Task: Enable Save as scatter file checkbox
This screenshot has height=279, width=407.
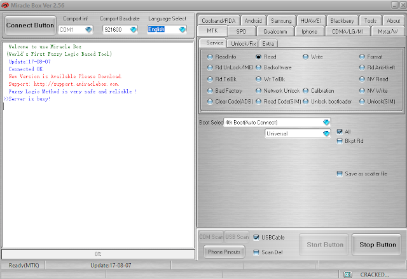Action: tap(340, 174)
